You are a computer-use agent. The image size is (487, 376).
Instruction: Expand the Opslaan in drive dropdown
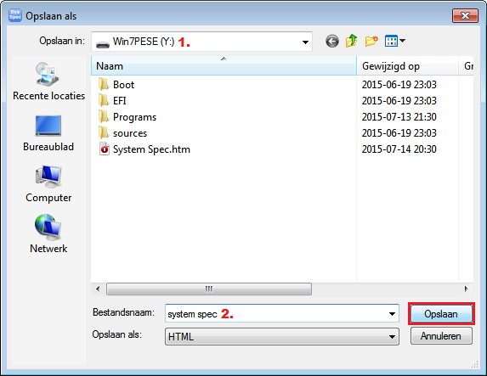click(305, 42)
